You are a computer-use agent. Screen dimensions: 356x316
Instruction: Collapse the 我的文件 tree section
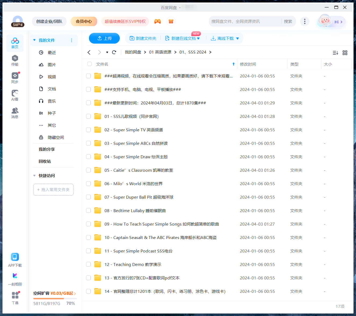pyautogui.click(x=34, y=40)
